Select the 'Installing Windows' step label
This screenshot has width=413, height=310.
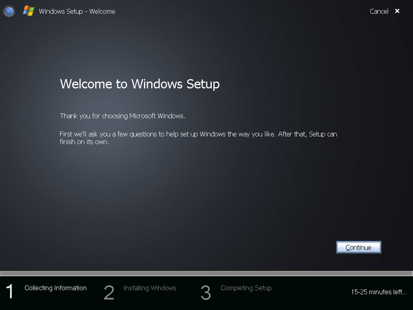coord(150,288)
